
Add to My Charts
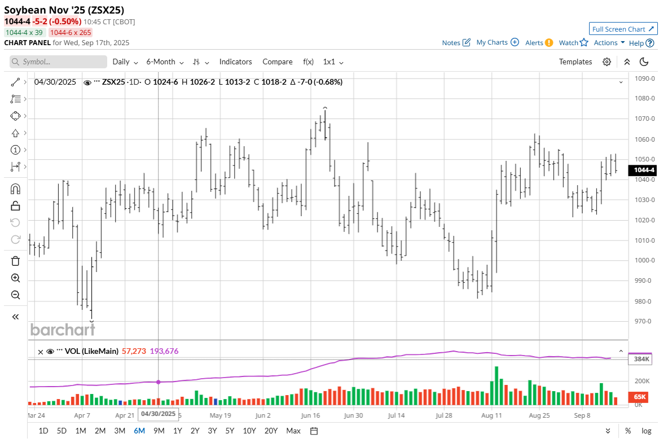(x=498, y=42)
